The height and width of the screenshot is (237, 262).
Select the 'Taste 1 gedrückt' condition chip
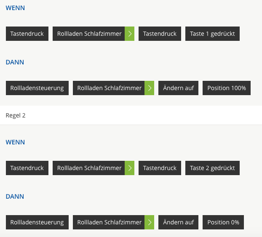[x=212, y=34]
